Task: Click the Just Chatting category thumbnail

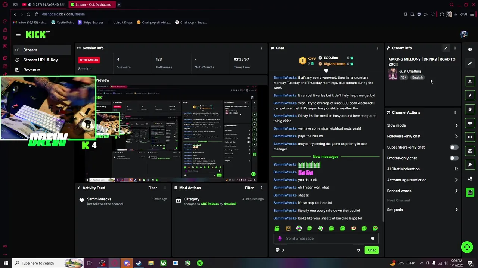Action: pyautogui.click(x=393, y=74)
